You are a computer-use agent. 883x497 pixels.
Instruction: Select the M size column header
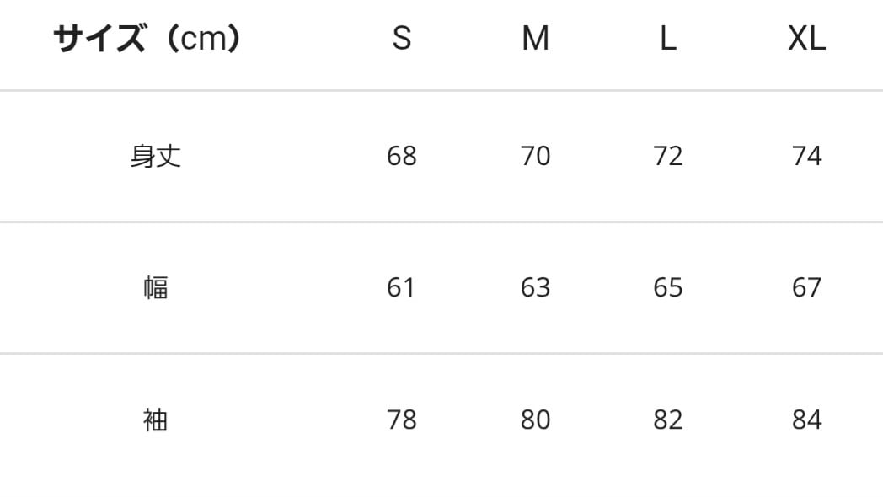(x=535, y=39)
